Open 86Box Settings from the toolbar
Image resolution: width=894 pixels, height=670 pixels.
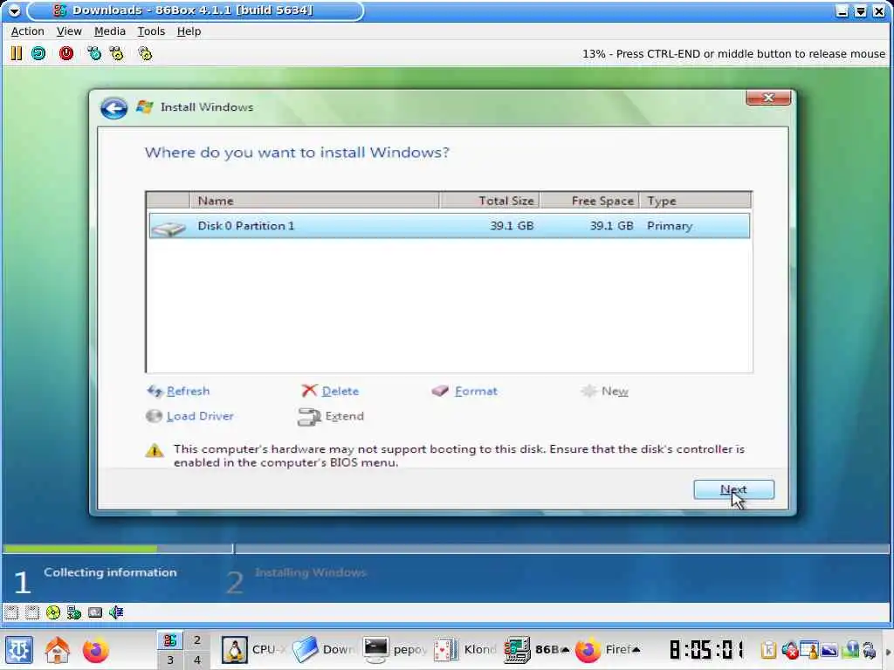pos(145,53)
